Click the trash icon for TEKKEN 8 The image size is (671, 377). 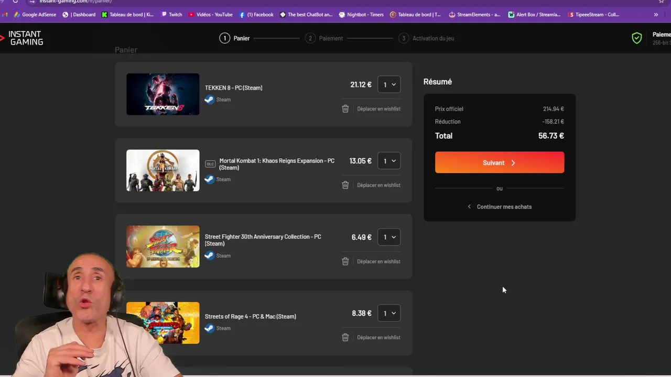click(x=345, y=108)
